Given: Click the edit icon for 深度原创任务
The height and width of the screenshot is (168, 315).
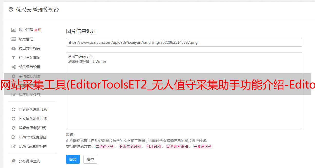Looking at the screenshot, I should point(14,95).
